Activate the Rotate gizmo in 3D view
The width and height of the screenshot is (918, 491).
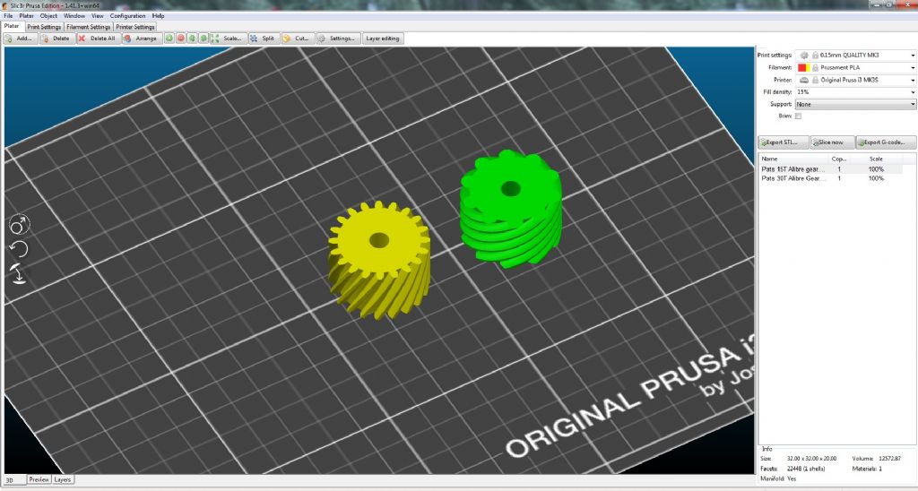tap(20, 249)
